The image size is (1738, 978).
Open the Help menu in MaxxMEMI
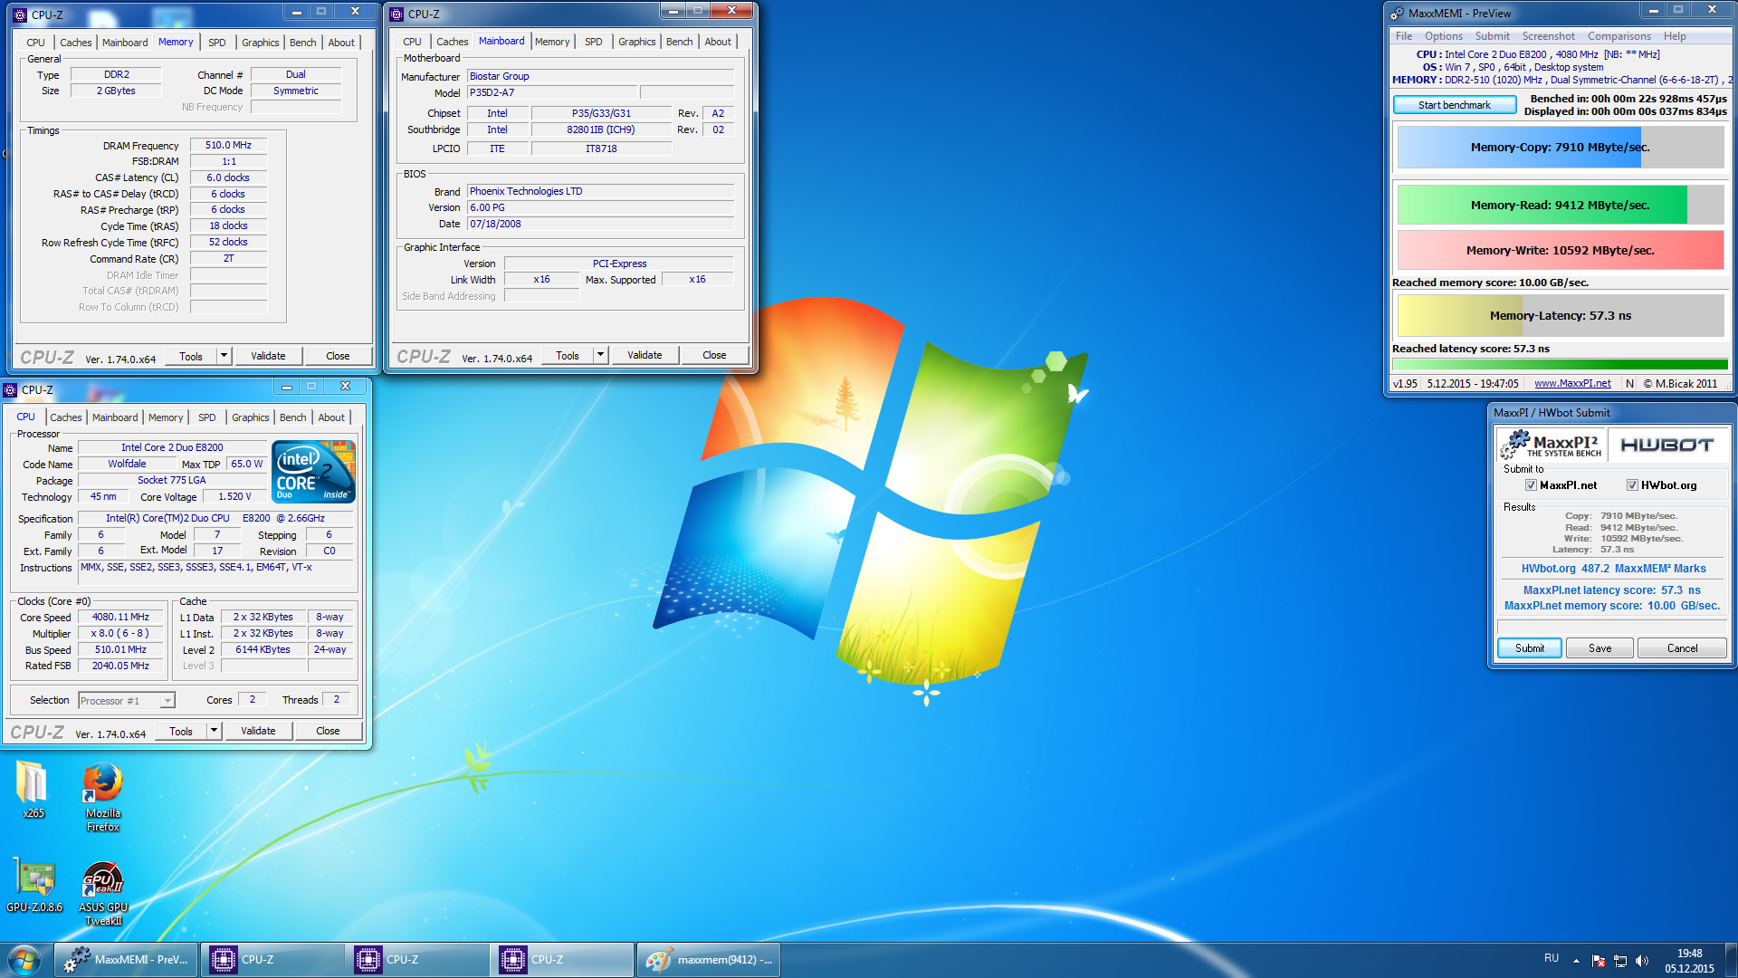(1675, 36)
